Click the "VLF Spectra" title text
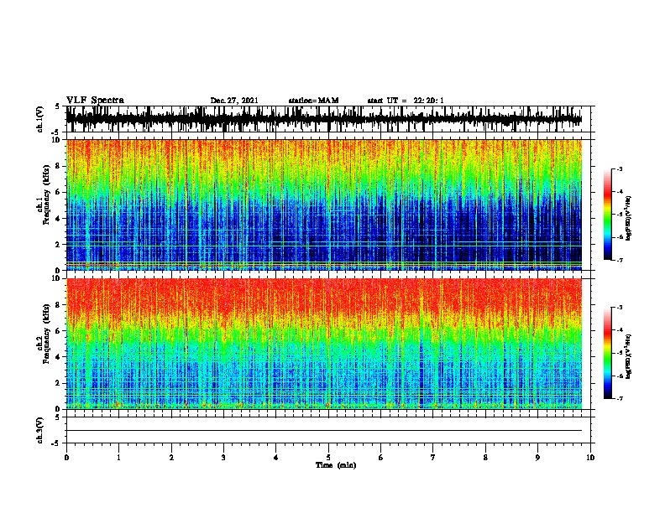The height and width of the screenshot is (513, 665). point(95,101)
